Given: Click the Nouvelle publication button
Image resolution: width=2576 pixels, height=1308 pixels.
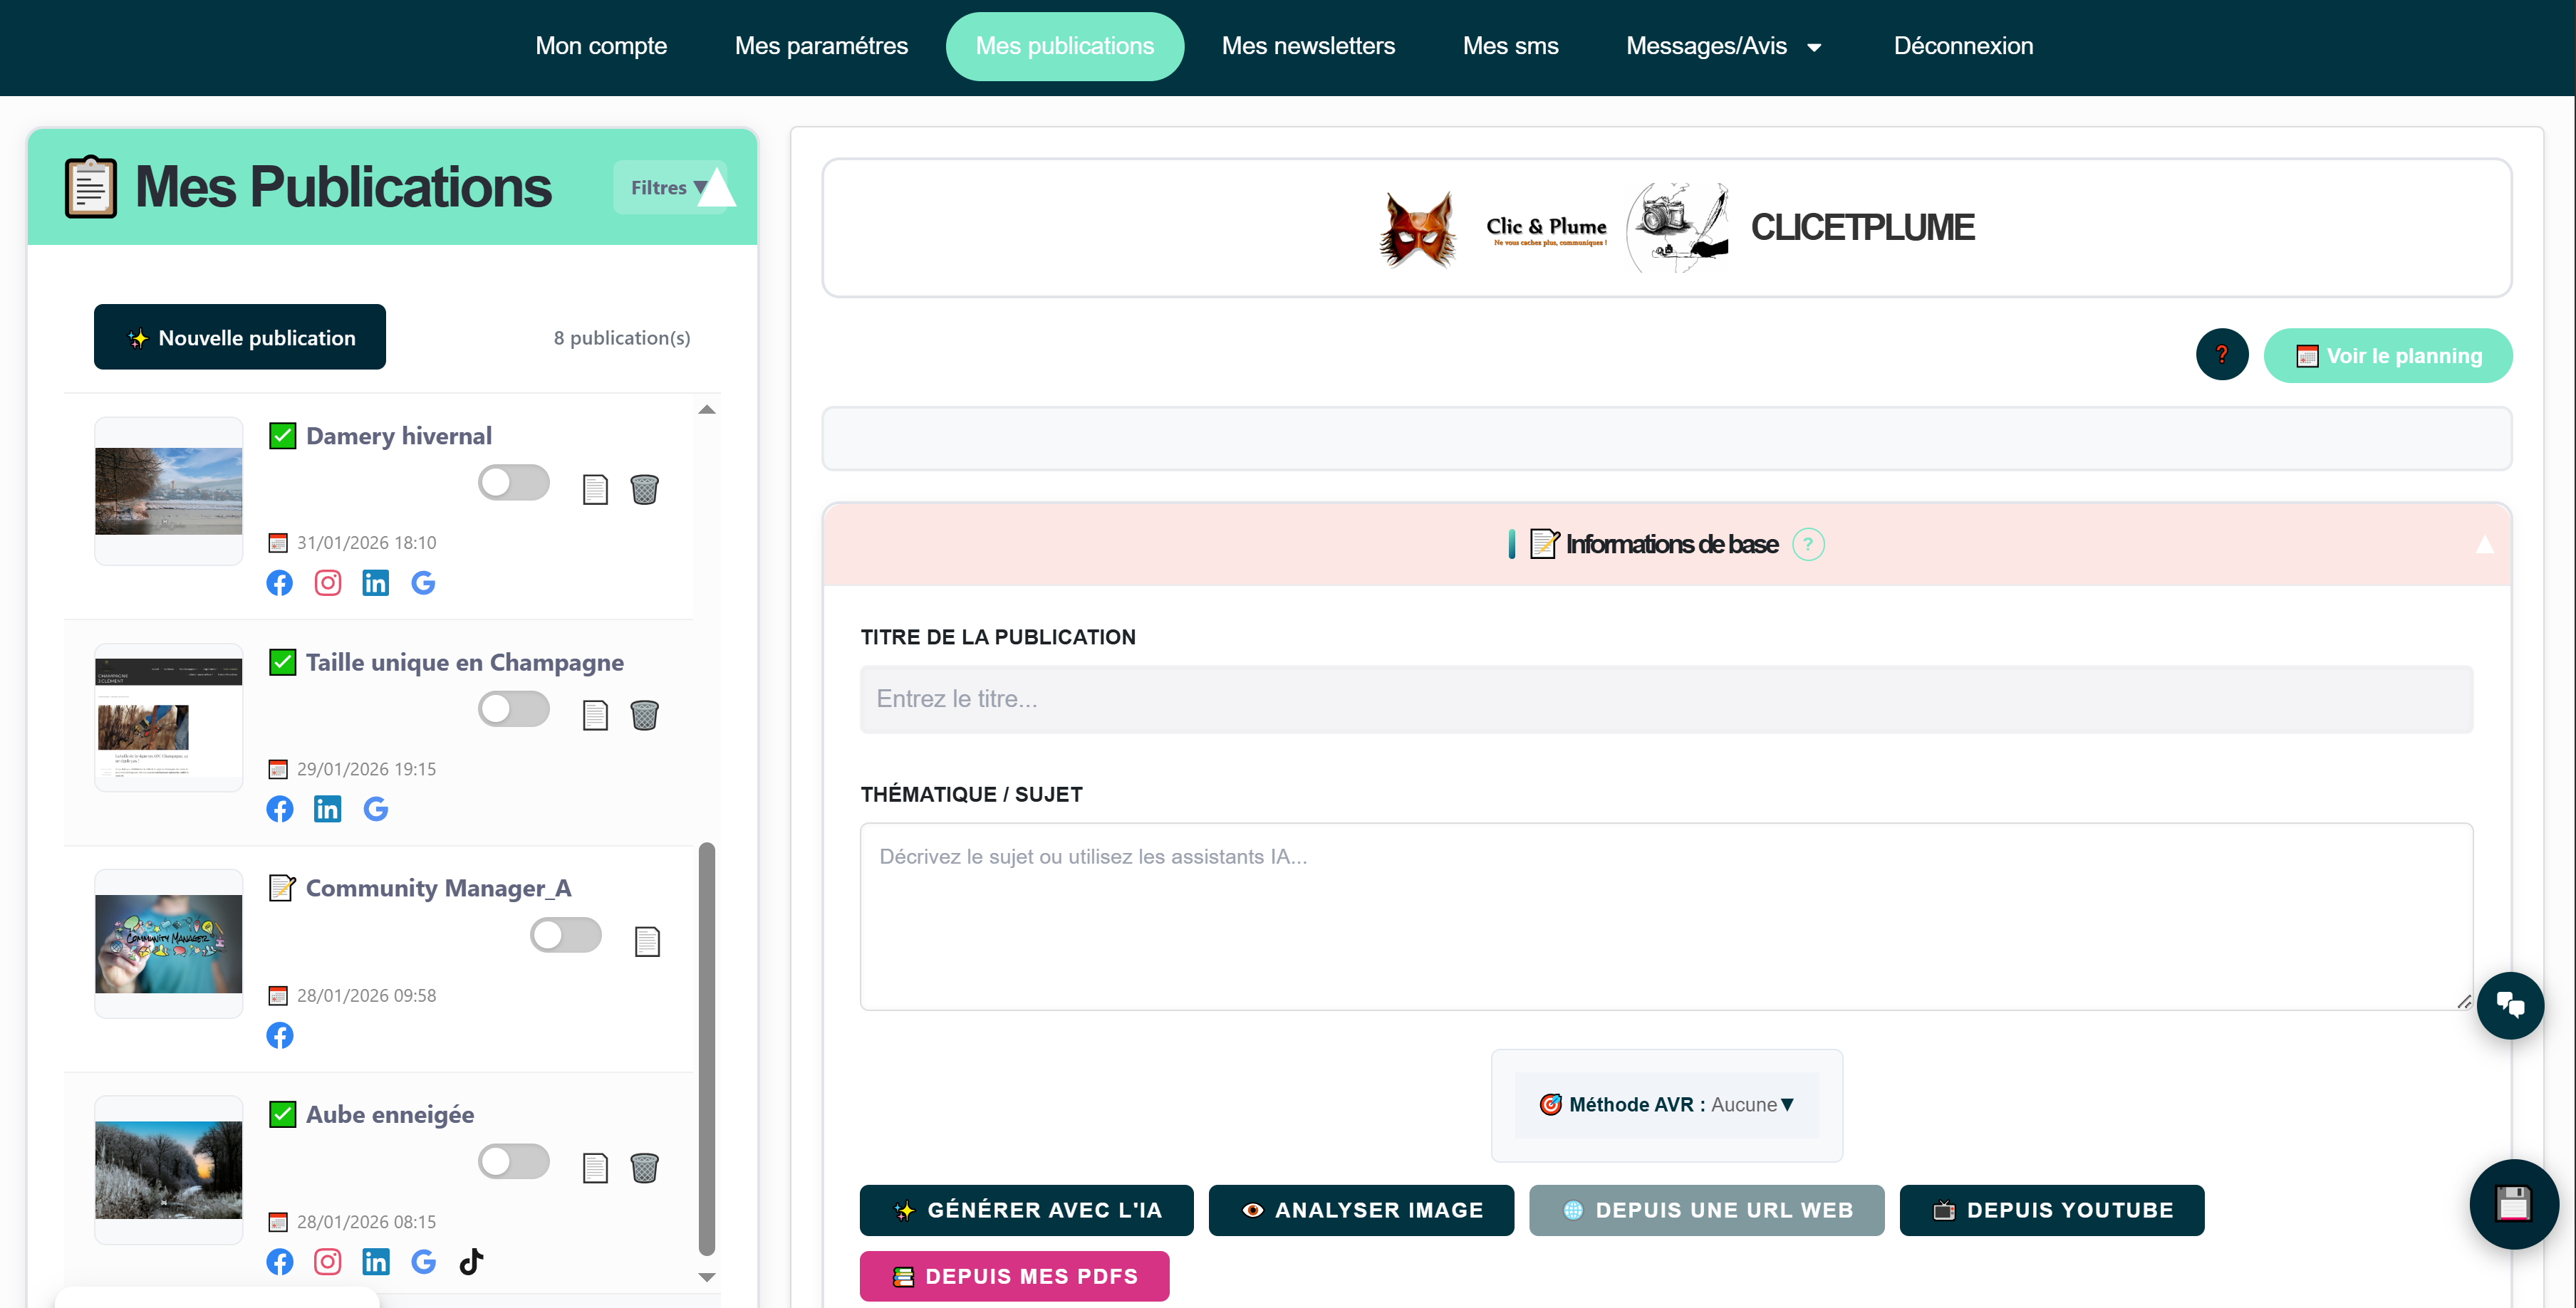Looking at the screenshot, I should coord(240,338).
